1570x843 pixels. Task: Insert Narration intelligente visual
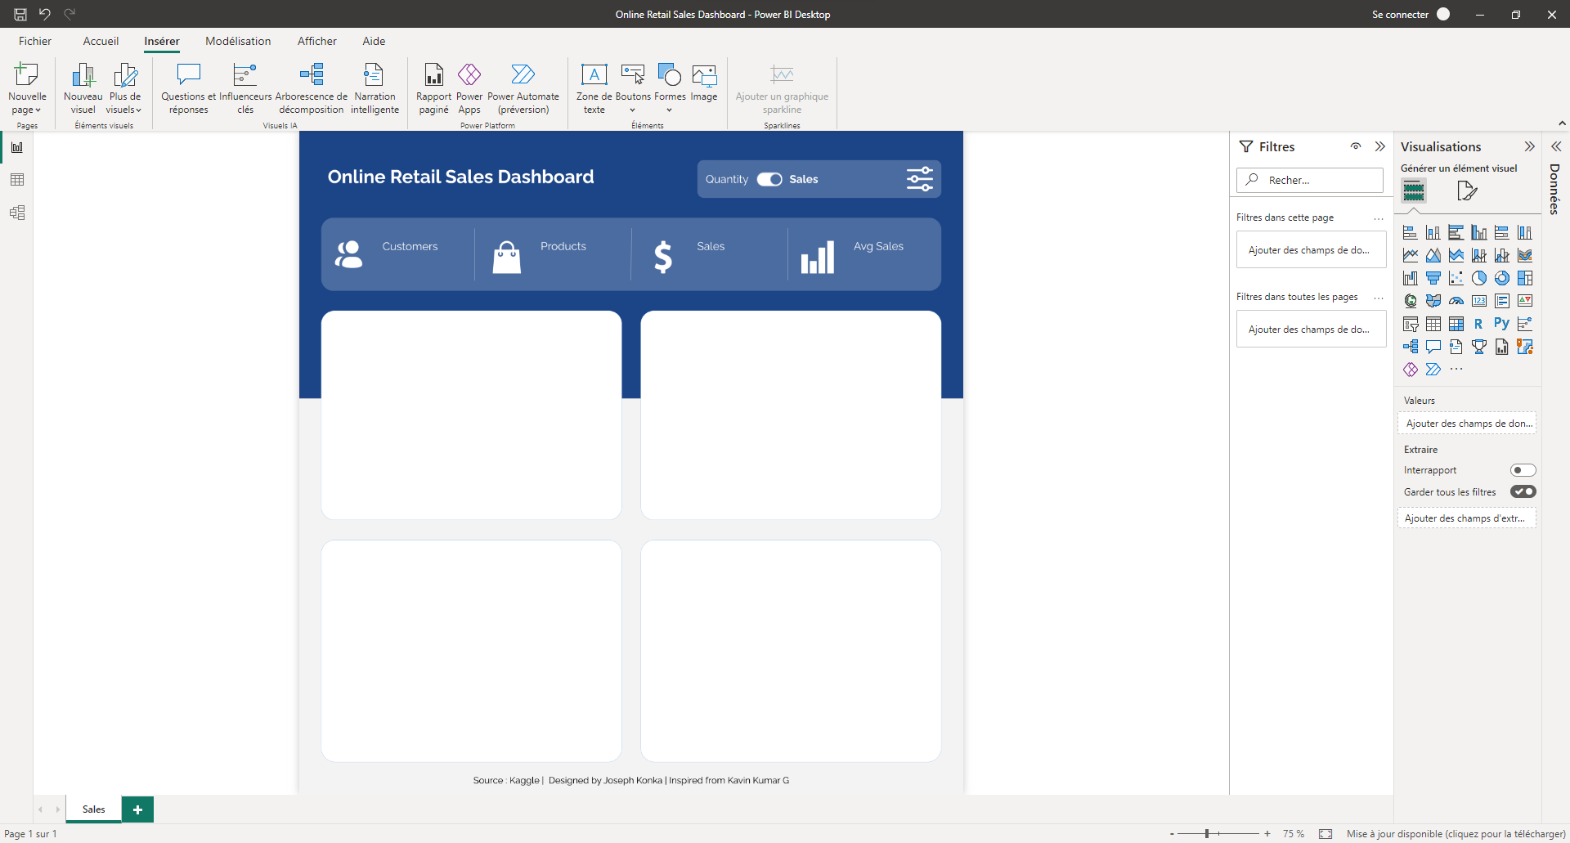(x=375, y=89)
